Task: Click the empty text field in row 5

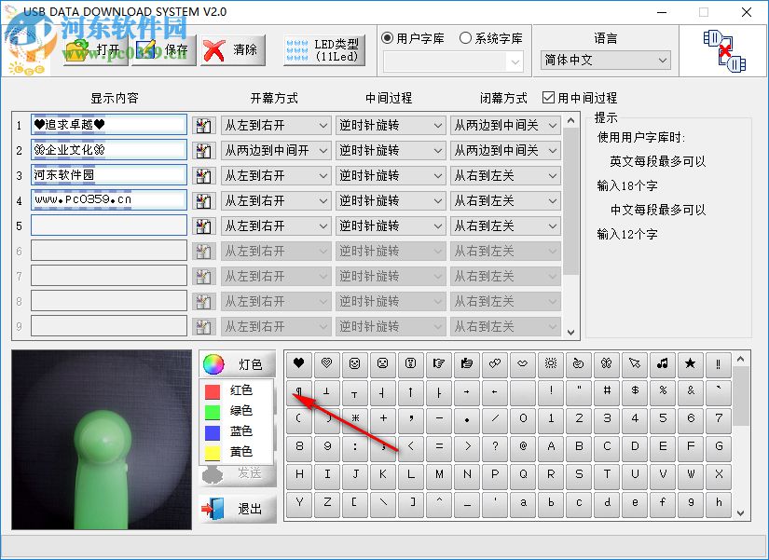Action: click(x=107, y=225)
